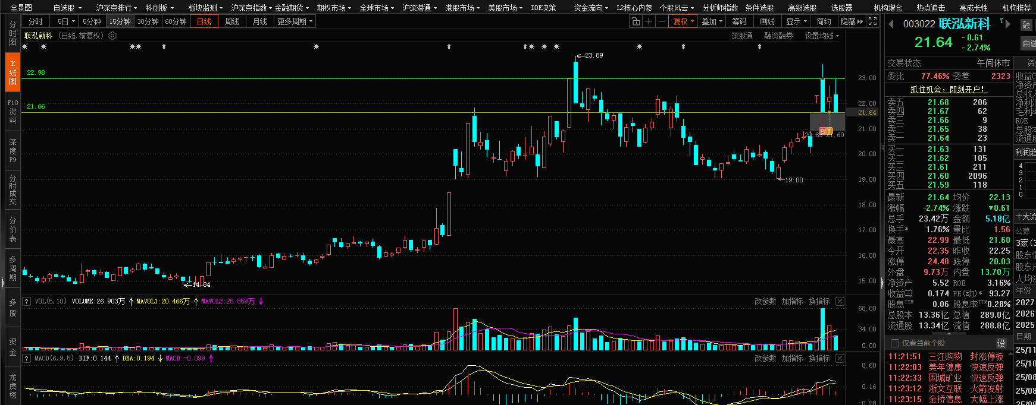The height and width of the screenshot is (405, 1036).
Task: Open 多周期 in the sidebar
Action: 12,268
